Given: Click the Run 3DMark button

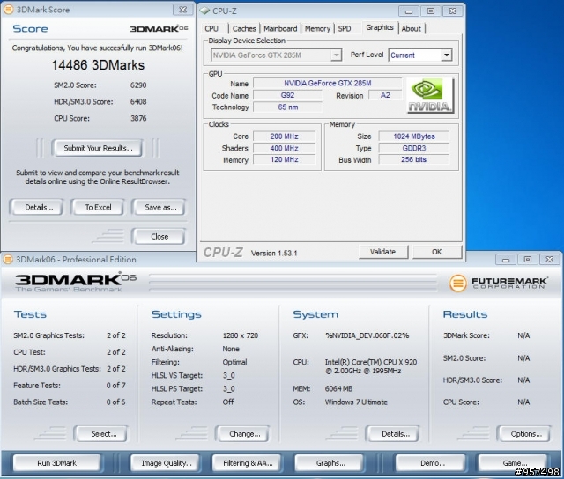Looking at the screenshot, I should (56, 463).
